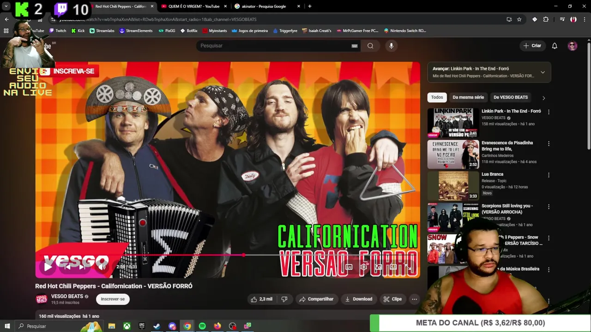This screenshot has height=332, width=591.
Task: Show more filter chips with arrow
Action: tap(543, 98)
